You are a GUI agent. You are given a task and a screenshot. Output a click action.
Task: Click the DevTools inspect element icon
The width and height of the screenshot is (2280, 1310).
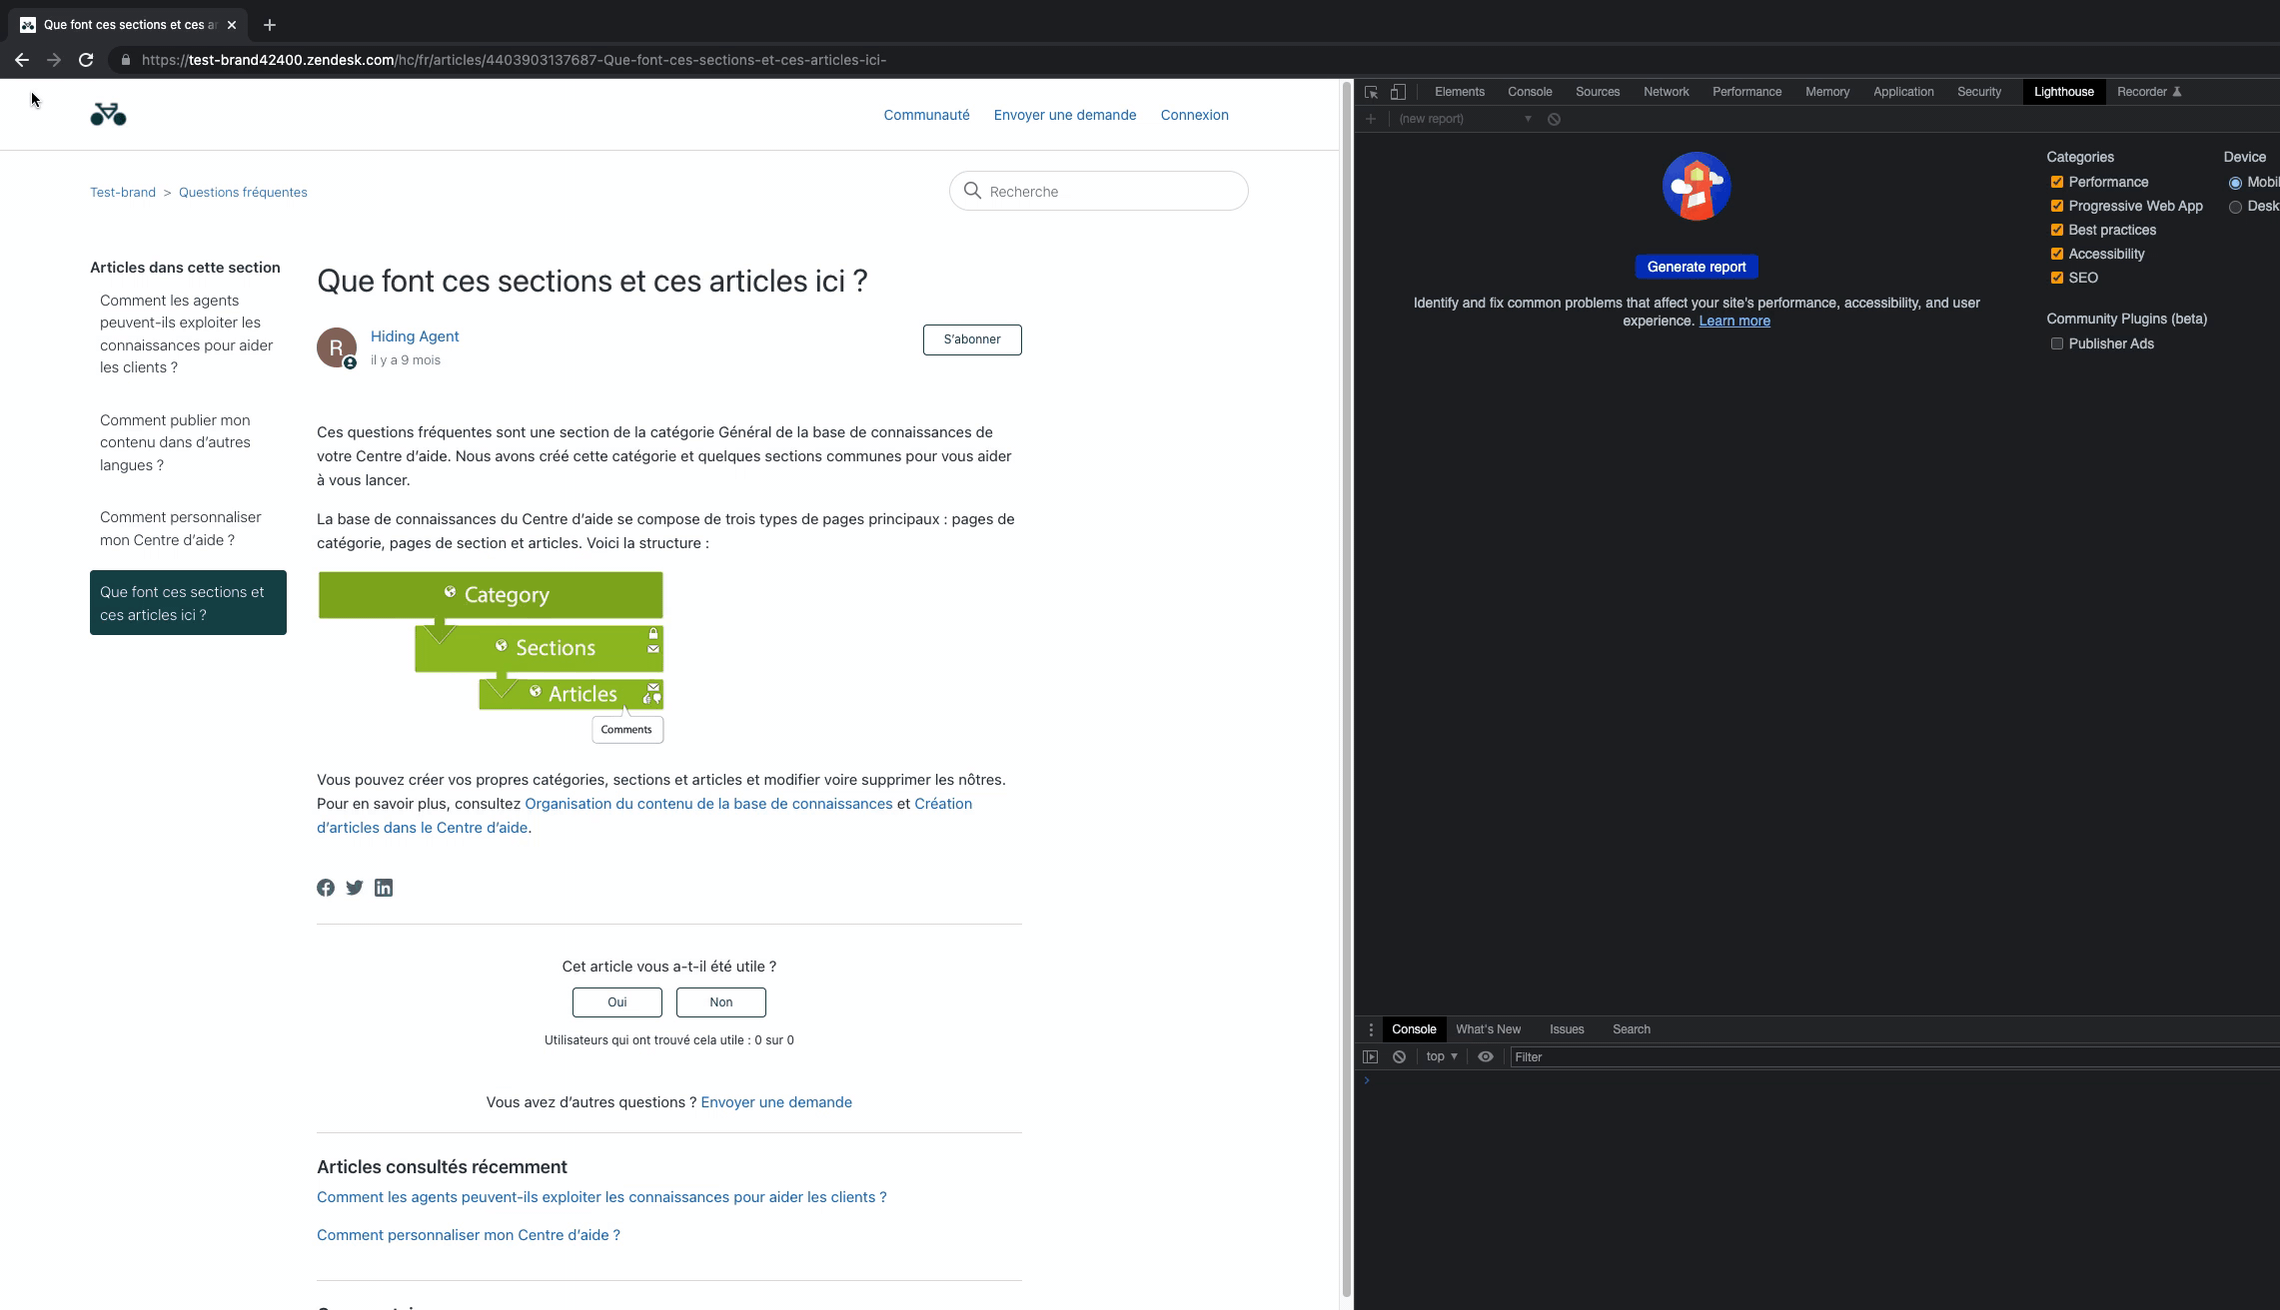click(x=1371, y=92)
